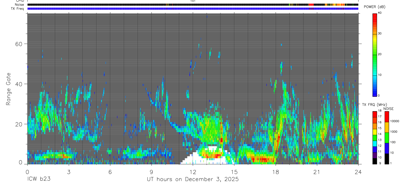Select the 18 hour tick label
The image size is (403, 186).
(276, 171)
